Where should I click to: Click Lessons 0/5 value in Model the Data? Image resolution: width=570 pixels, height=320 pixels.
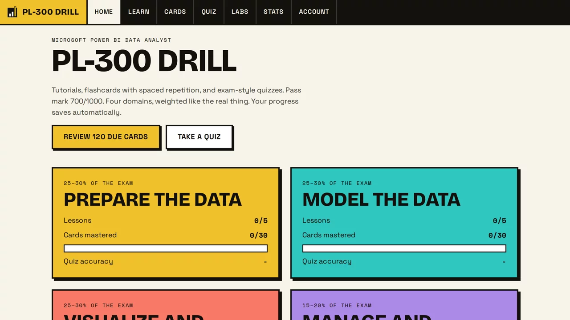coord(500,221)
